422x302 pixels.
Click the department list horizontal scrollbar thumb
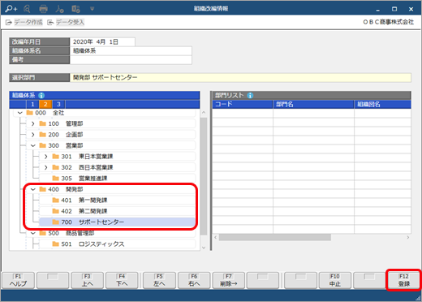[275, 237]
